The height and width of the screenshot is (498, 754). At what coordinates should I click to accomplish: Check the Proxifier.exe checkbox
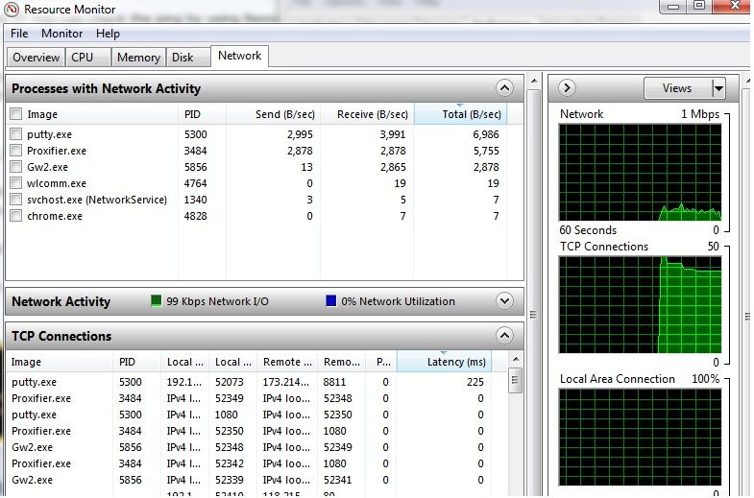tap(15, 152)
